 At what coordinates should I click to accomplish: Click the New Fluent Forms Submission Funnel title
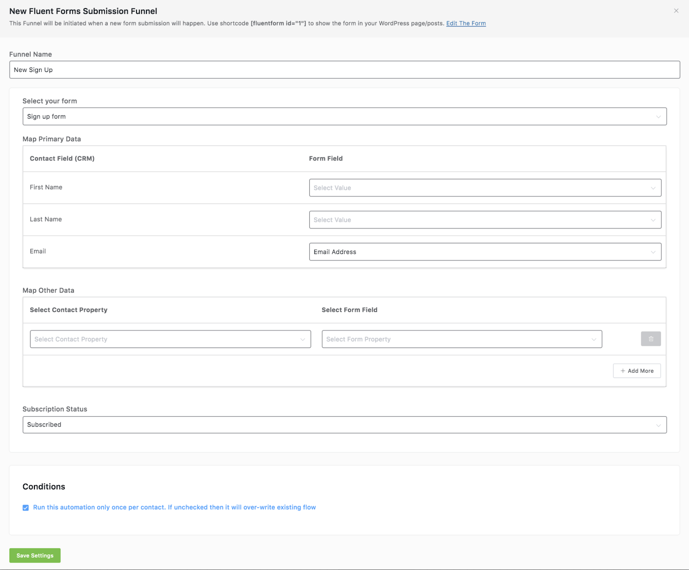coord(83,11)
